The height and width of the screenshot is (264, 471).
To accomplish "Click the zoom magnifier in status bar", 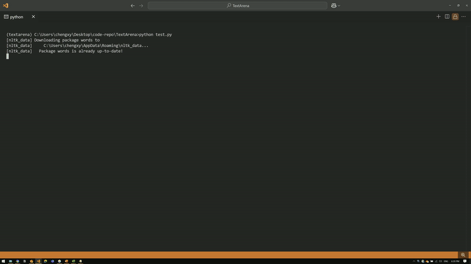I will 463,255.
